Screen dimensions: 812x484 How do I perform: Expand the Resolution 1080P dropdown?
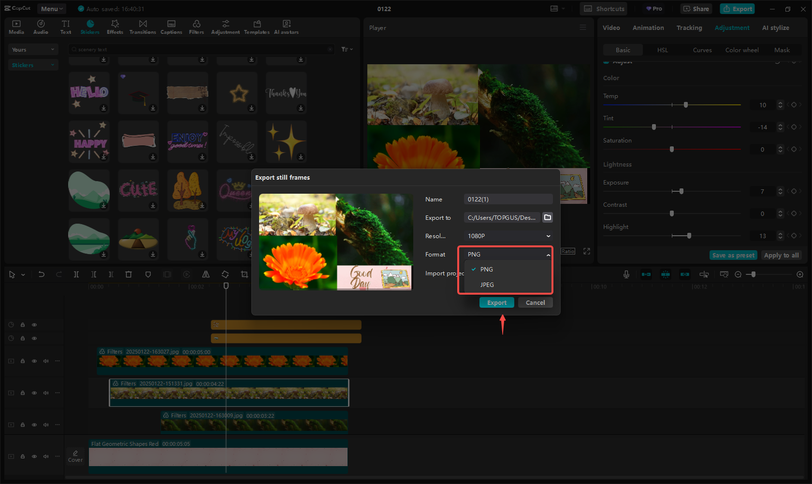[x=508, y=236]
